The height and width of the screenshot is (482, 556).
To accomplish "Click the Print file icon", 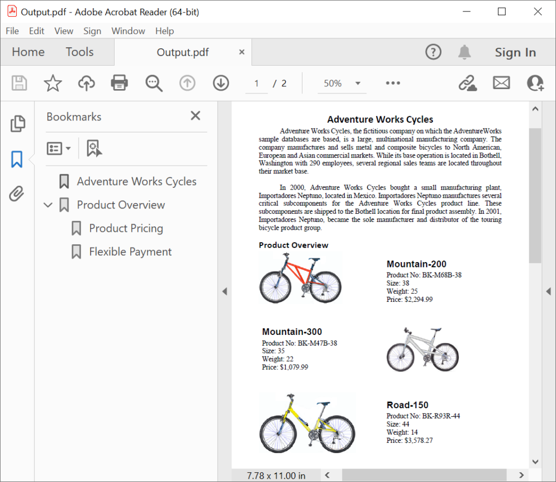I will point(119,83).
